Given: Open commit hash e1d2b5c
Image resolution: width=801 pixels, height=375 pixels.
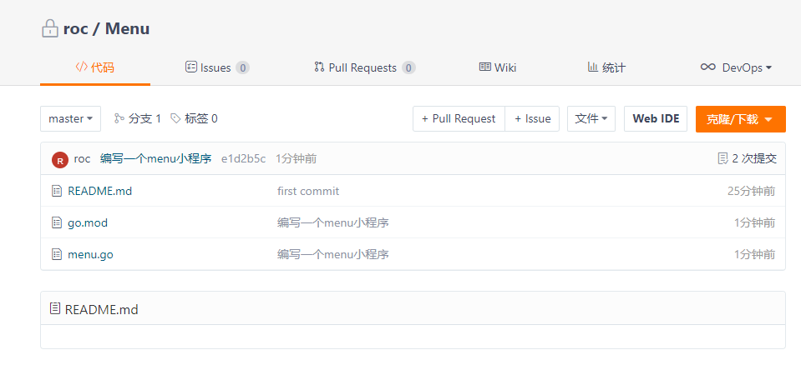Looking at the screenshot, I should point(243,158).
